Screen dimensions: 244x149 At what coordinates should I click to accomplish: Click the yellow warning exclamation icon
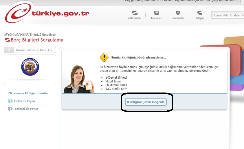(x=104, y=57)
